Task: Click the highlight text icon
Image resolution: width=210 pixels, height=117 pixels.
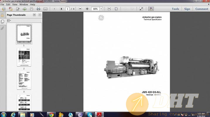Action: click(132, 9)
